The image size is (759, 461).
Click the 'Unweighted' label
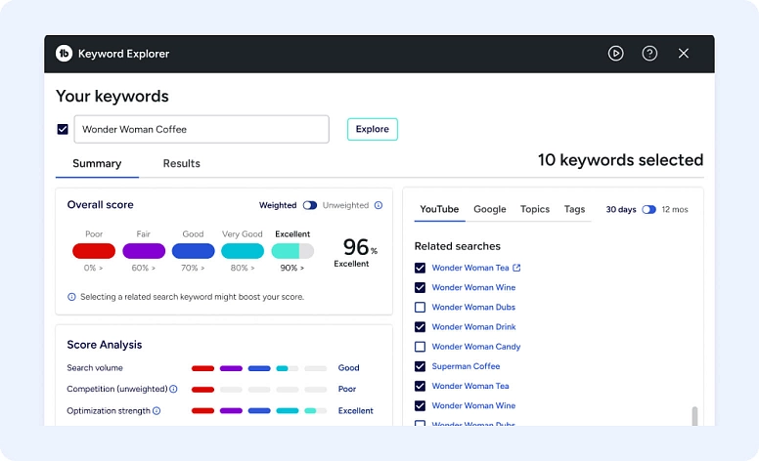345,205
